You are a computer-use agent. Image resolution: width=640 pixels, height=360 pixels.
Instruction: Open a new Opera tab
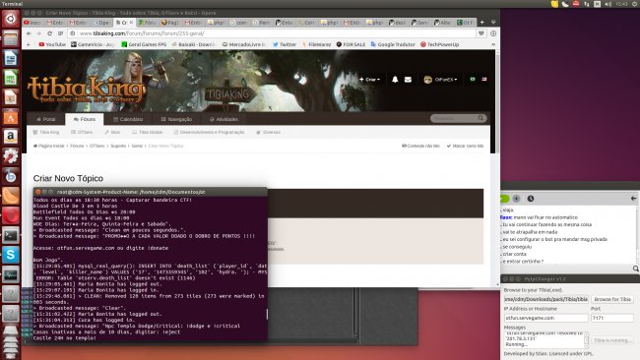(482, 22)
